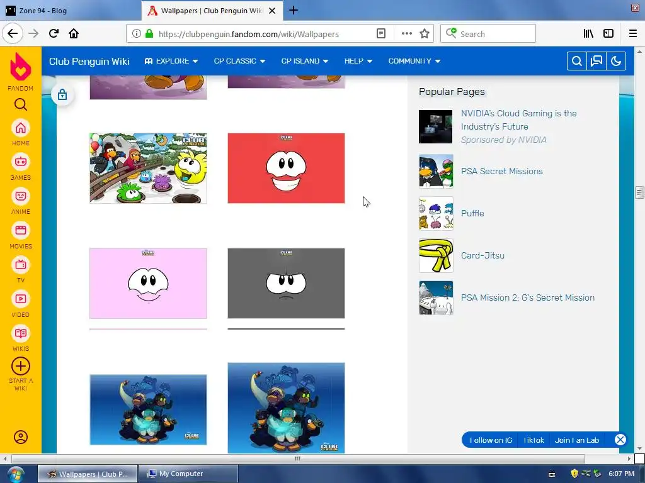Click the horizontal scrollbar thumb
Image resolution: width=645 pixels, height=483 pixels.
click(x=298, y=458)
